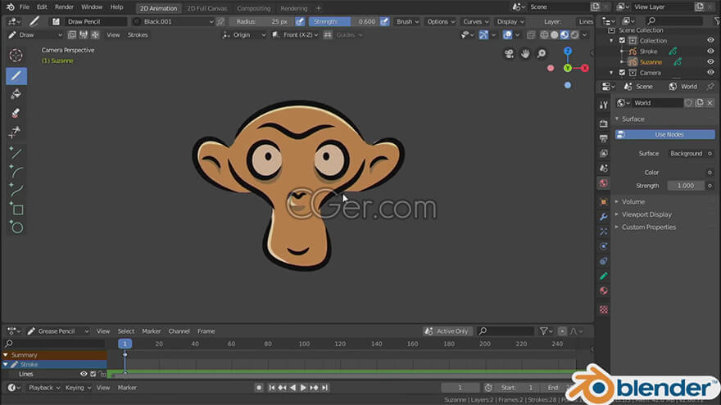Open the Black.001 material dropdown
The width and height of the screenshot is (721, 405).
tap(173, 21)
